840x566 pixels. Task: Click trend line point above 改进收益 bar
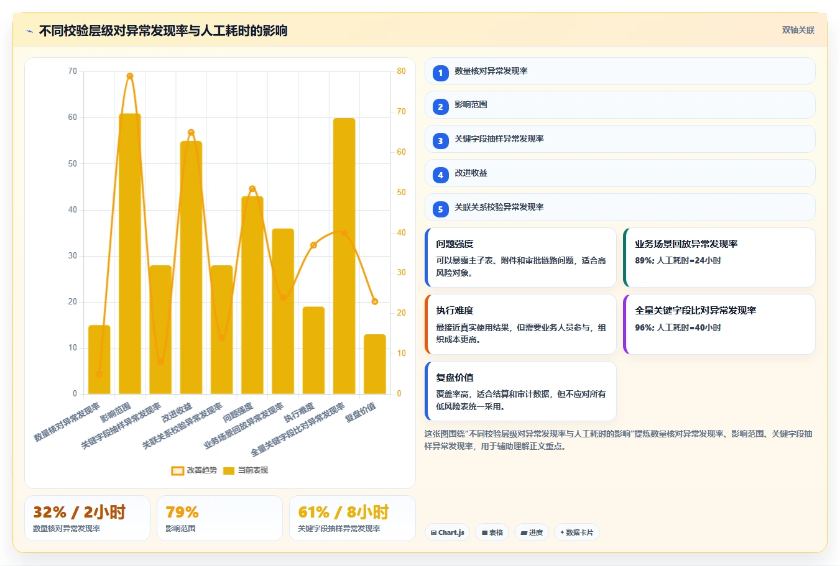coord(191,132)
